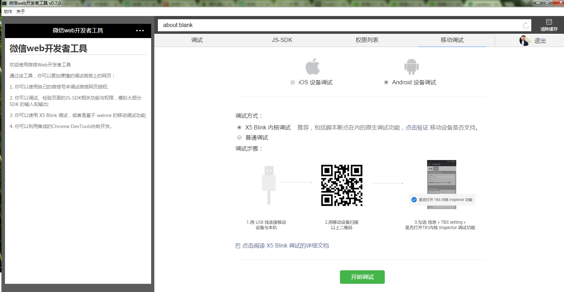Click the reload icon in address bar

pos(526,25)
